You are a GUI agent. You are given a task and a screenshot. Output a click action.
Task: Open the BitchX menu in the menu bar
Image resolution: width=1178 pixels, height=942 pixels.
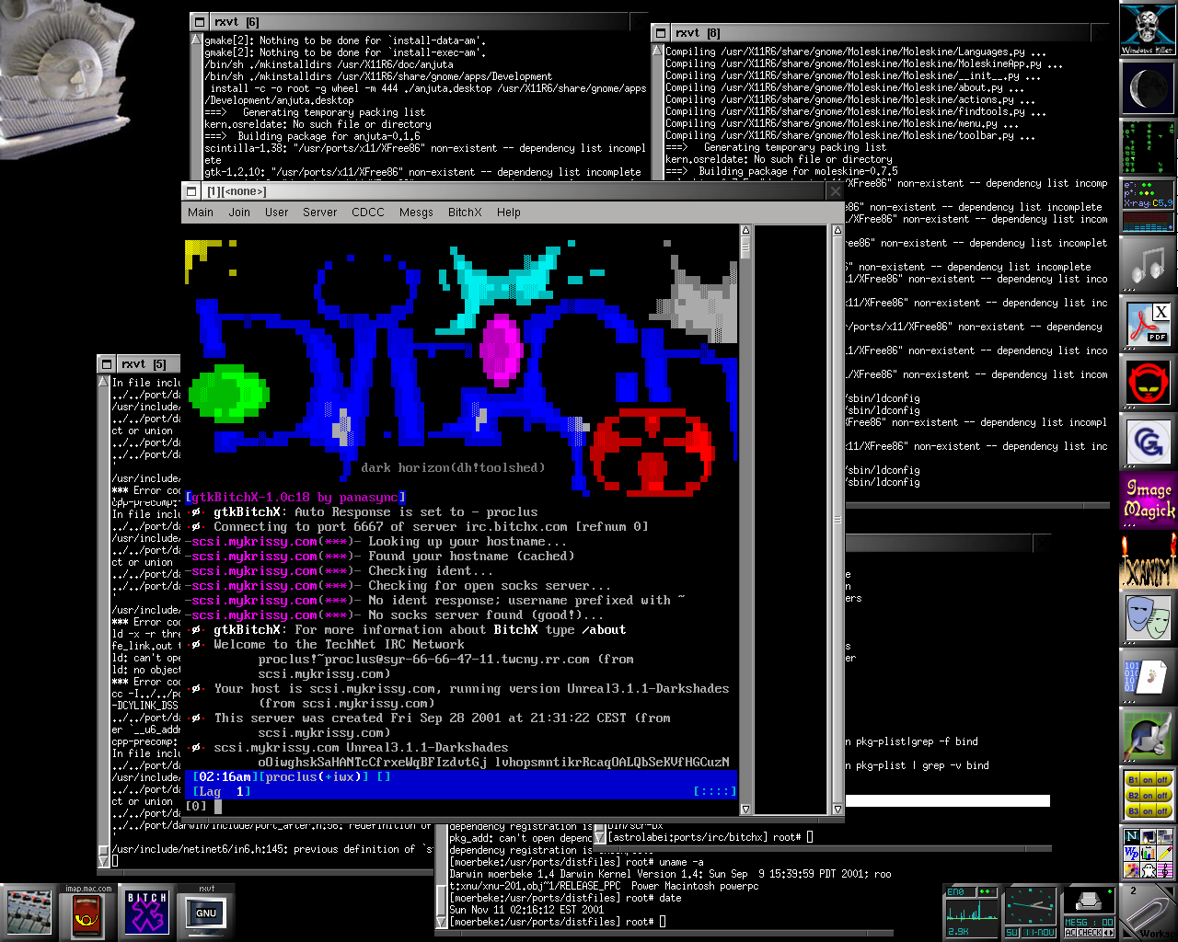pos(465,213)
